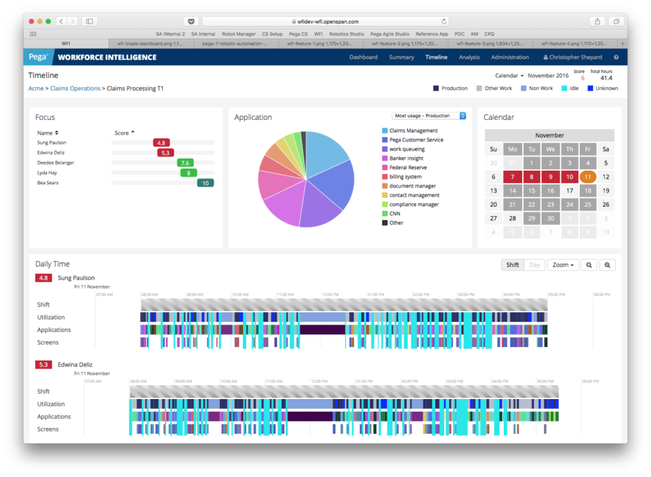
Task: Keep Shift view selected in Daily Time
Action: [512, 264]
